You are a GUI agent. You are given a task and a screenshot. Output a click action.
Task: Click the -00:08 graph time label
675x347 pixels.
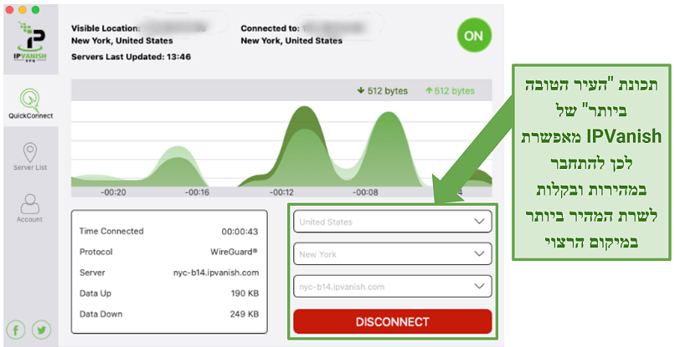pos(365,192)
